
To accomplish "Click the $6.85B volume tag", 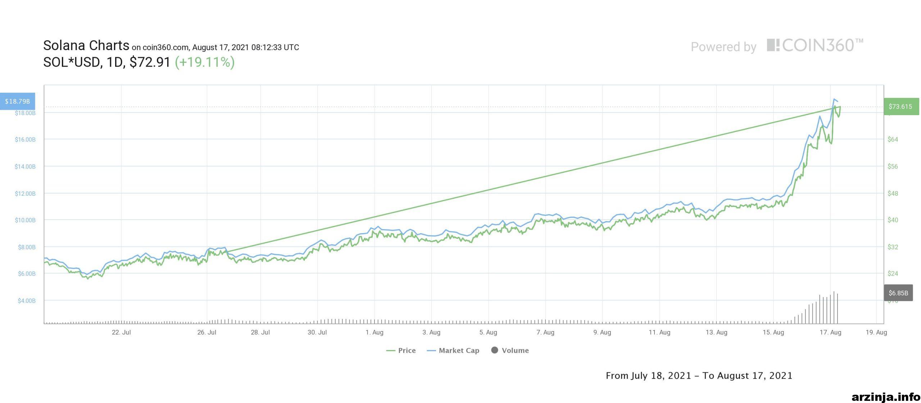I will pos(898,293).
